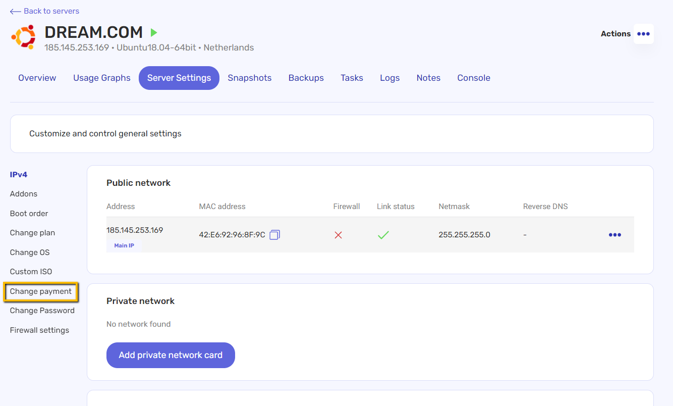Click the DREAM.COM server title
Screen dimensions: 673x406
(x=94, y=32)
